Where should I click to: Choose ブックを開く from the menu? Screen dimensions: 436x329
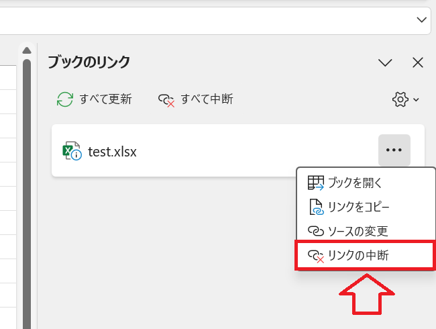(x=366, y=183)
